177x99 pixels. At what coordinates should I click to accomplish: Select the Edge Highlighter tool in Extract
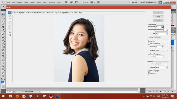tap(10, 13)
